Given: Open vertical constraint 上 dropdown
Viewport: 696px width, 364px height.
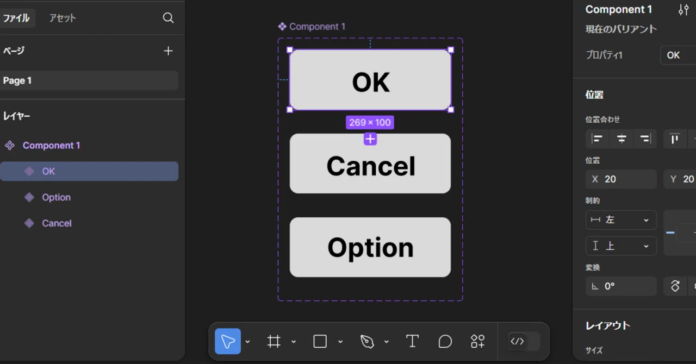Looking at the screenshot, I should (x=621, y=246).
